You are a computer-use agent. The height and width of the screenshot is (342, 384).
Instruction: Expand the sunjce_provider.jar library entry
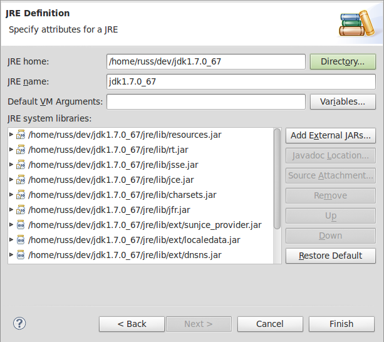[11, 224]
